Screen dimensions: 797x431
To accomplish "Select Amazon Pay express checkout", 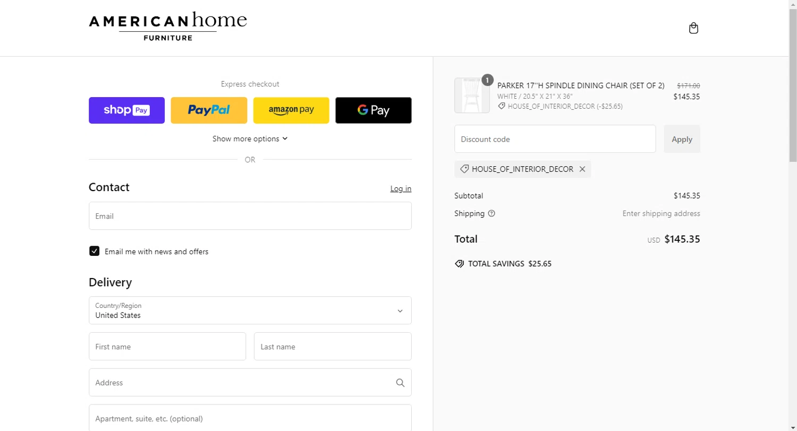I will pyautogui.click(x=291, y=110).
